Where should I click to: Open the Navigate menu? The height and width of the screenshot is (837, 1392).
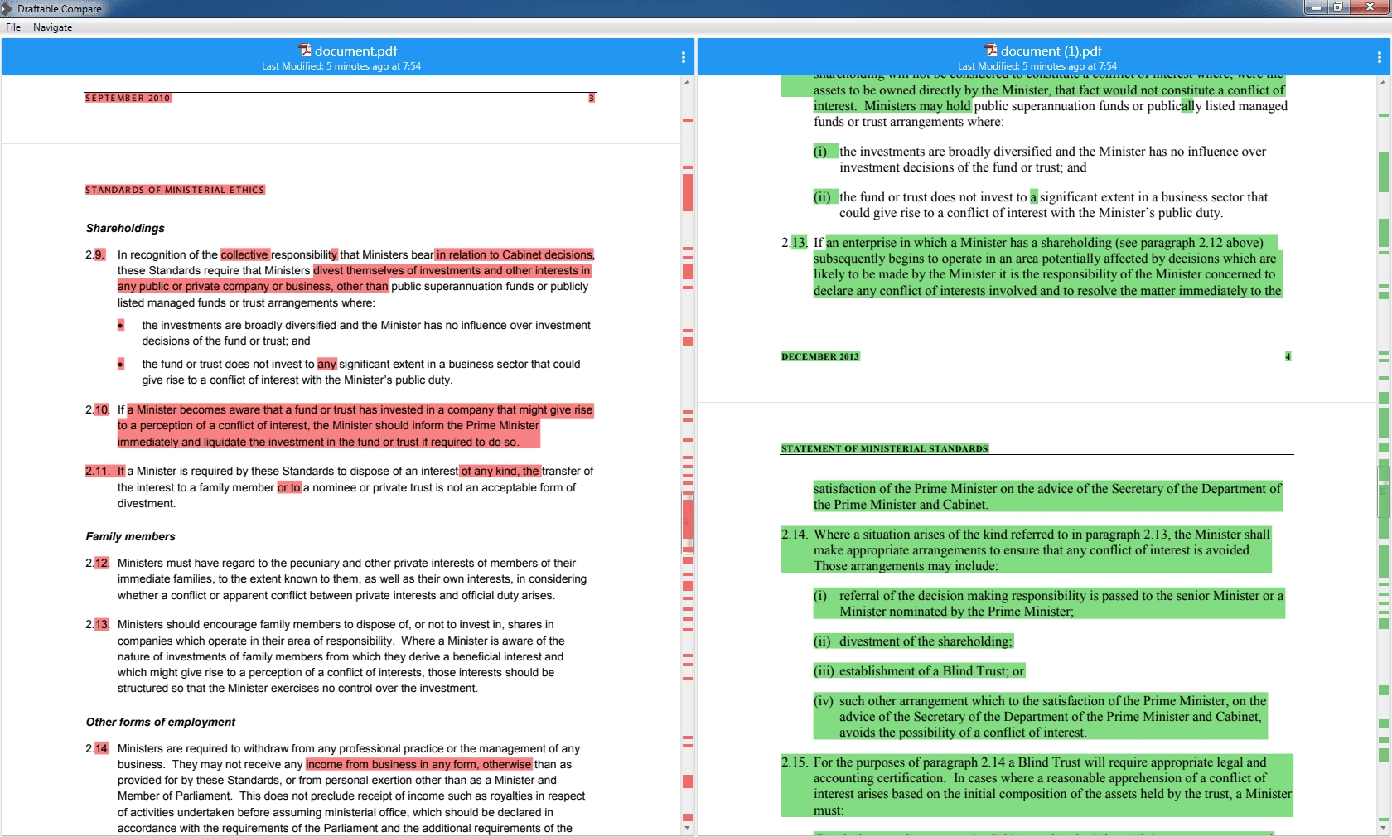pyautogui.click(x=52, y=27)
